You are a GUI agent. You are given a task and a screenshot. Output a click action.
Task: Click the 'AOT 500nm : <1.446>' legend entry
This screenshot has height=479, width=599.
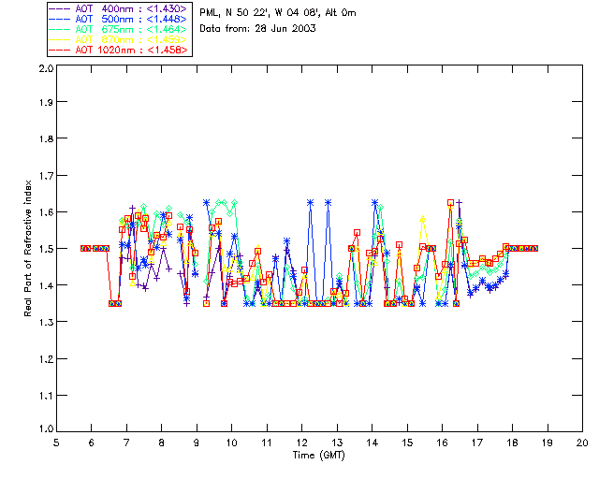(x=119, y=19)
